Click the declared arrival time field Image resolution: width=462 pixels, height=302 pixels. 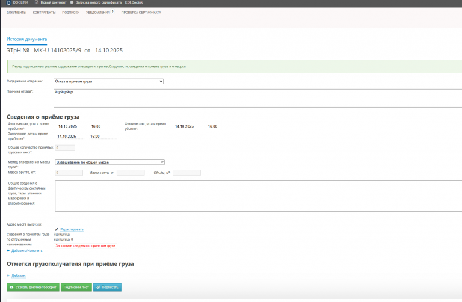[x=103, y=137]
